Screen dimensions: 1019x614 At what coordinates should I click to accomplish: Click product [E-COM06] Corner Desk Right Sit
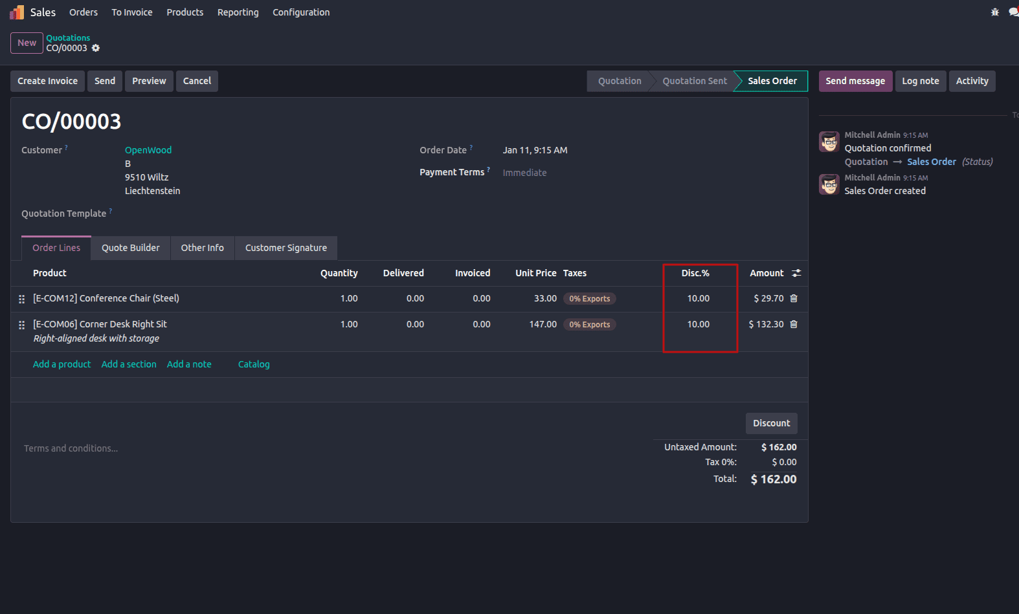click(100, 324)
